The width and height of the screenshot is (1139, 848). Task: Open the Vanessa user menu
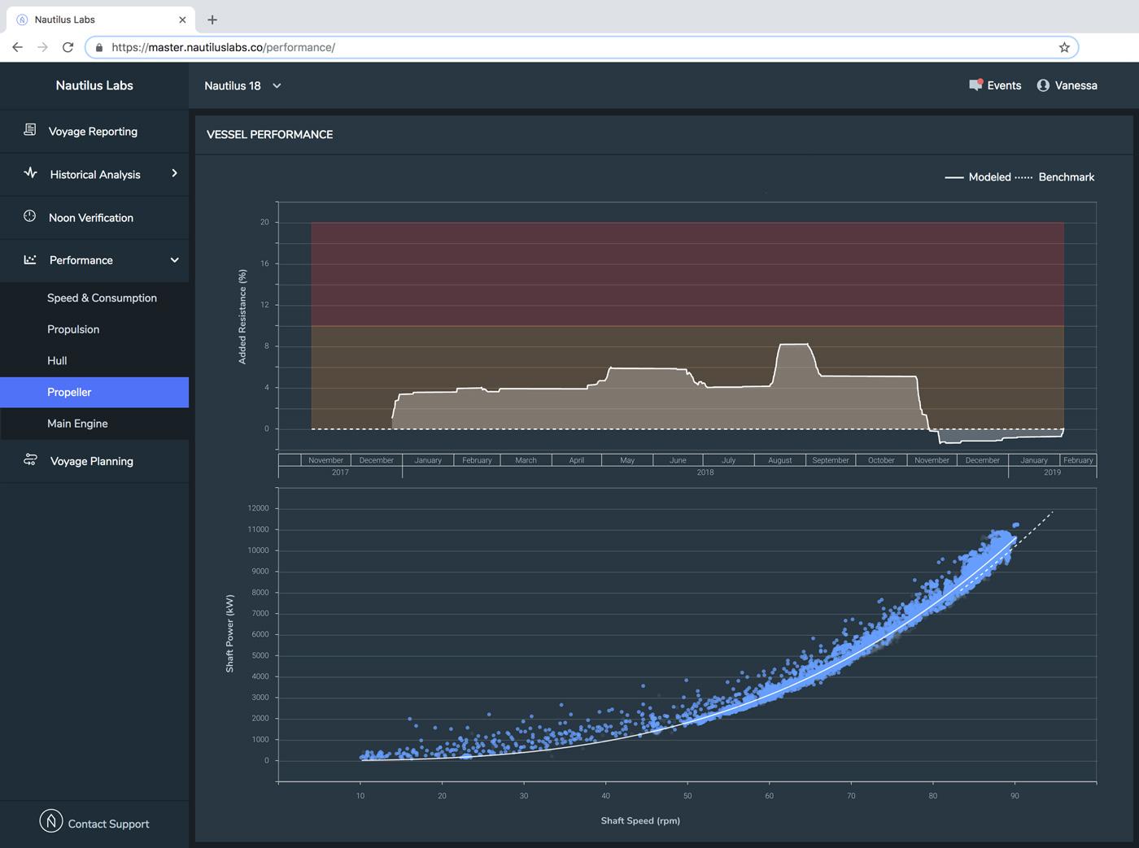[1067, 85]
